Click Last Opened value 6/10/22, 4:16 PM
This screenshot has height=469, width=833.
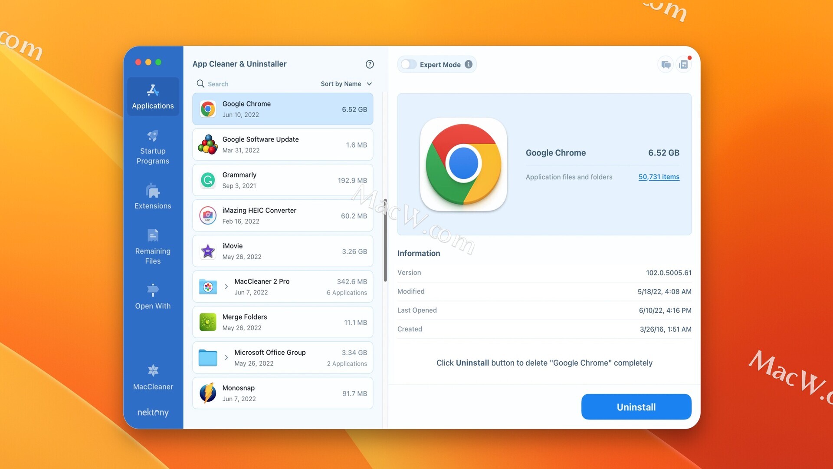(x=665, y=310)
